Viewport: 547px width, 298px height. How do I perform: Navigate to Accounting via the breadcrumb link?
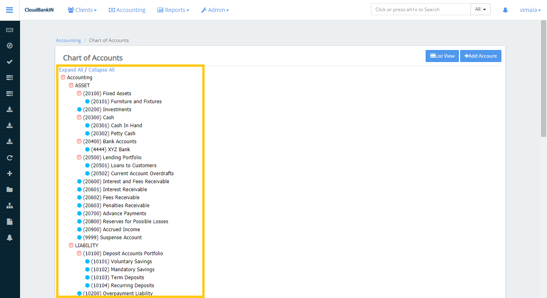pyautogui.click(x=68, y=40)
